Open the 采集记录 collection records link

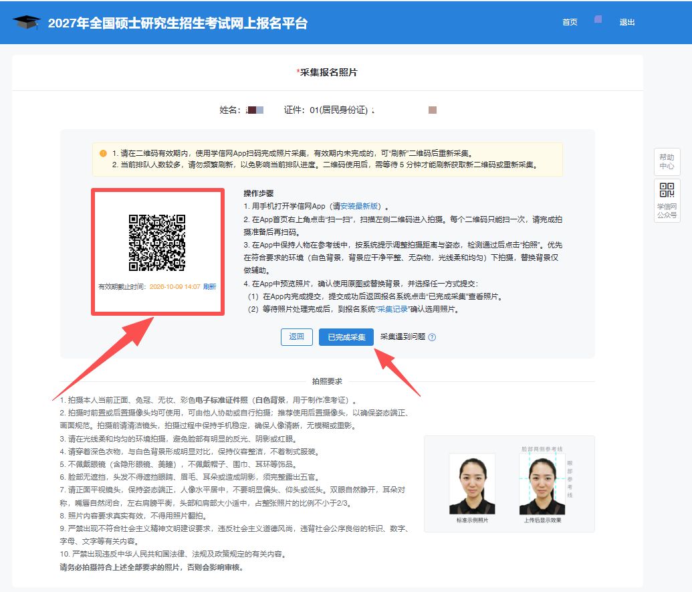pyautogui.click(x=392, y=309)
